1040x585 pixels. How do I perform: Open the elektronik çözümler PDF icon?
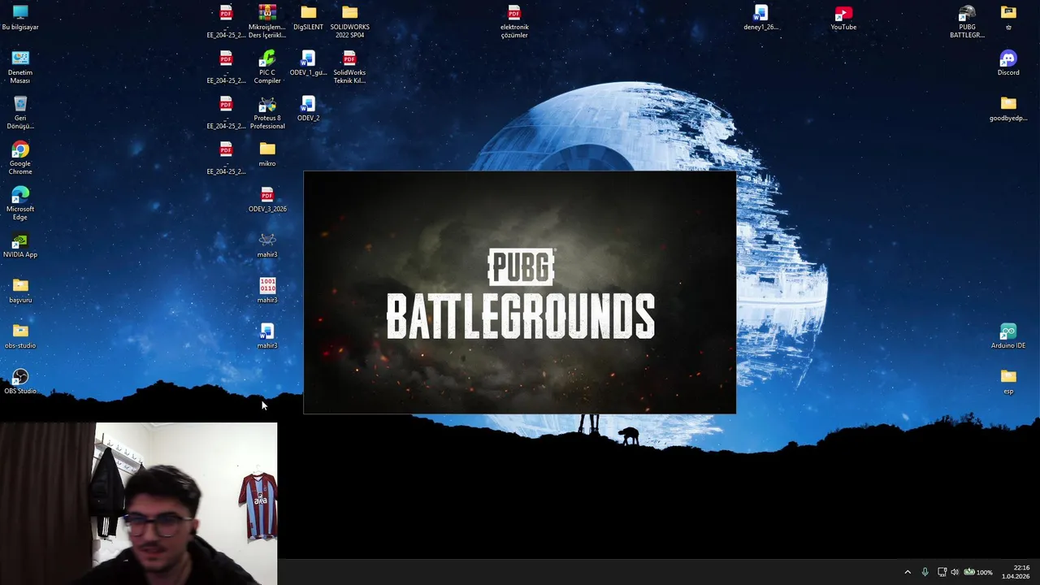click(x=514, y=21)
